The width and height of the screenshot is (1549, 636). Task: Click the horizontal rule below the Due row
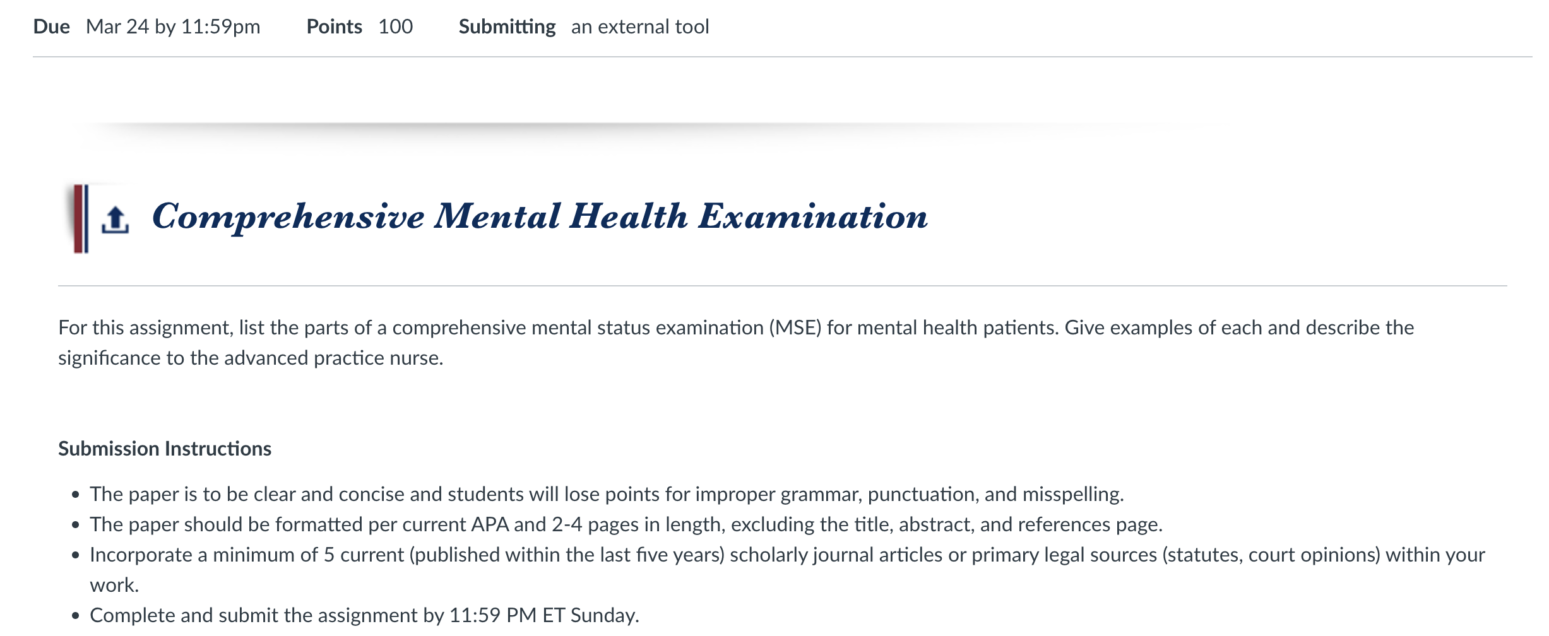point(783,57)
